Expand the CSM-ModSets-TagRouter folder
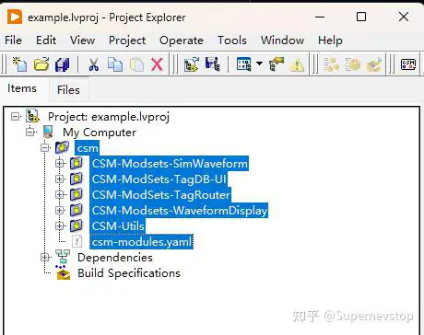 (x=60, y=195)
